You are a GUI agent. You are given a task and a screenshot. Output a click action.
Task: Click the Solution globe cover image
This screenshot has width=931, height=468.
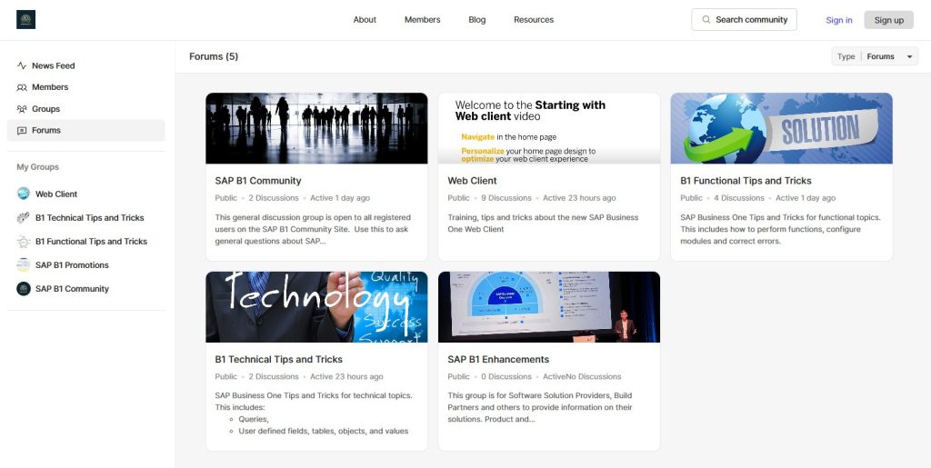click(x=781, y=128)
